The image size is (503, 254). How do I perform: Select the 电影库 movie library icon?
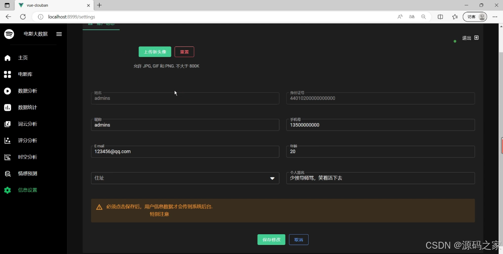pos(7,74)
